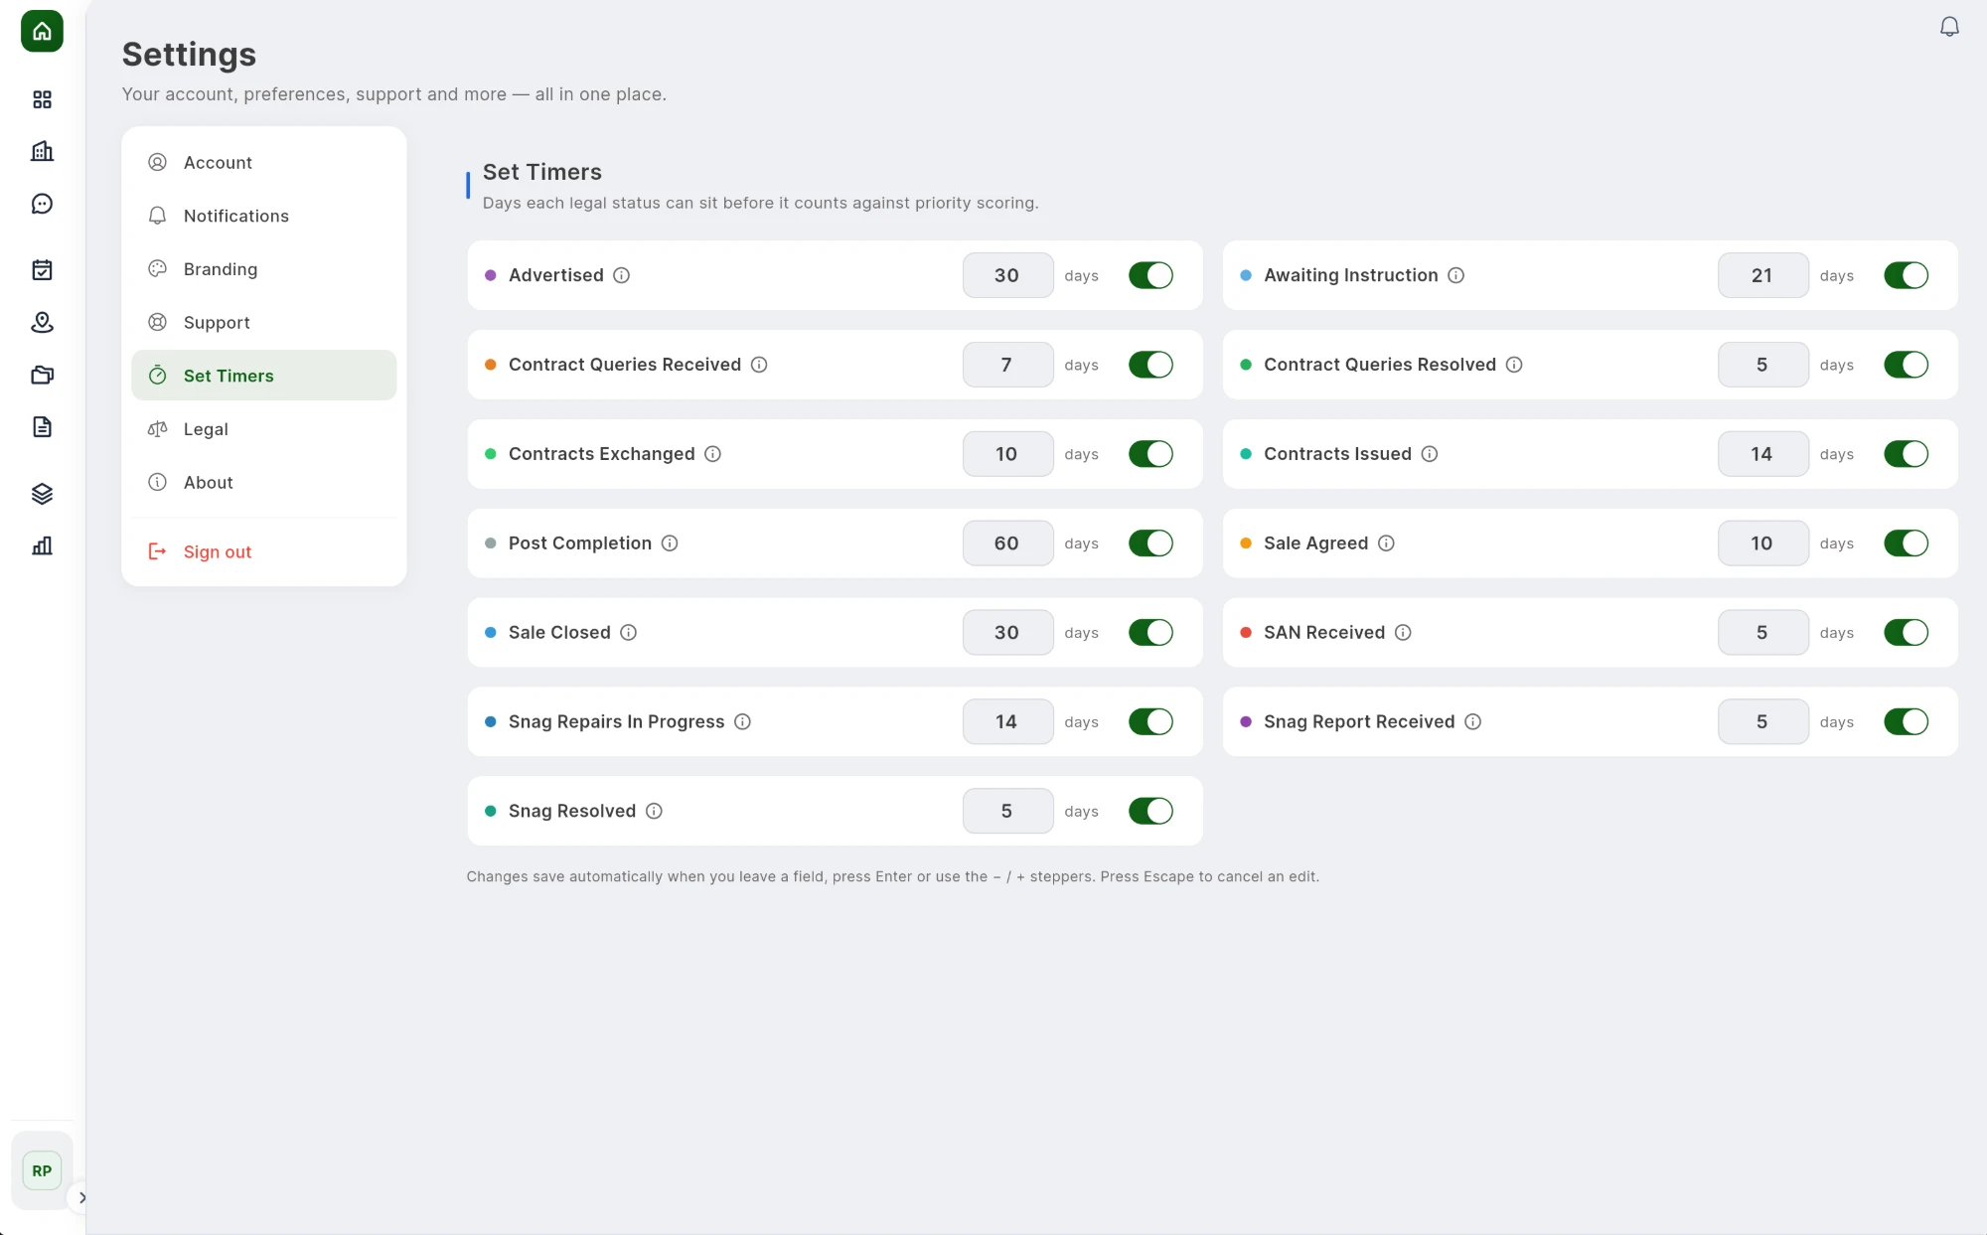Edit the Snag Resolved days field
The image size is (1987, 1235).
coord(1007,812)
